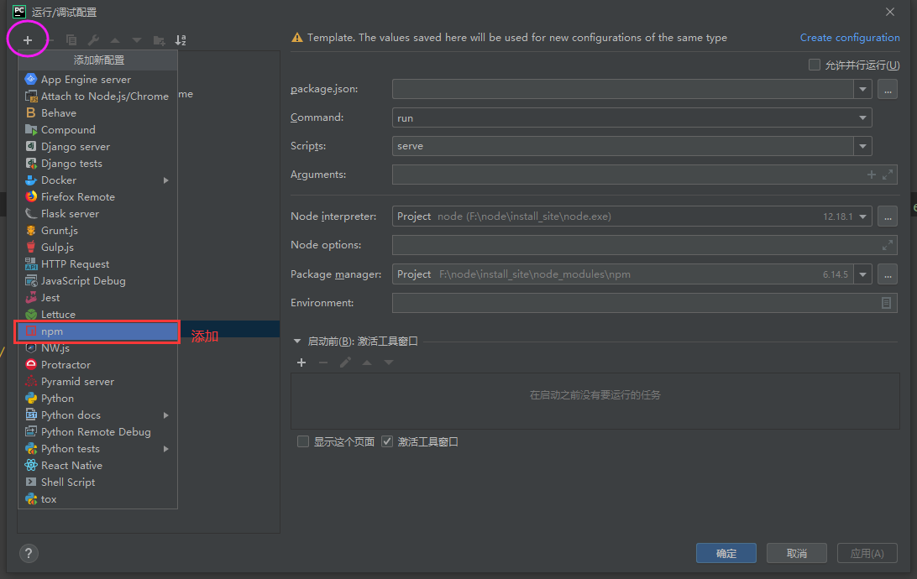Choose tox configuration type

[x=97, y=499]
